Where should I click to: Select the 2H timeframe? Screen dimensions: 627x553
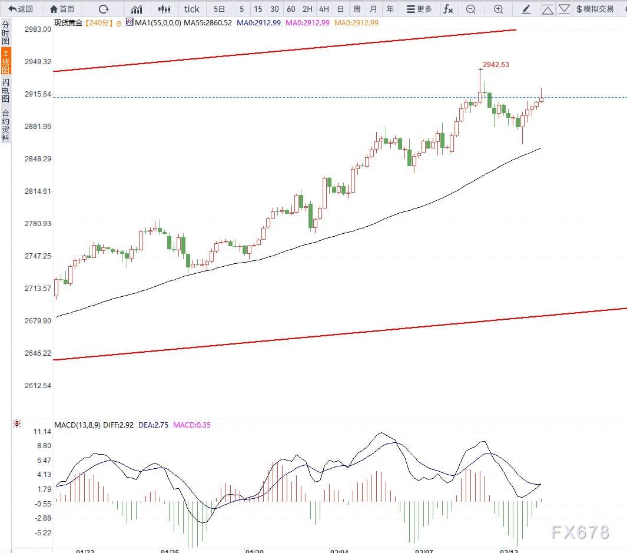307,9
